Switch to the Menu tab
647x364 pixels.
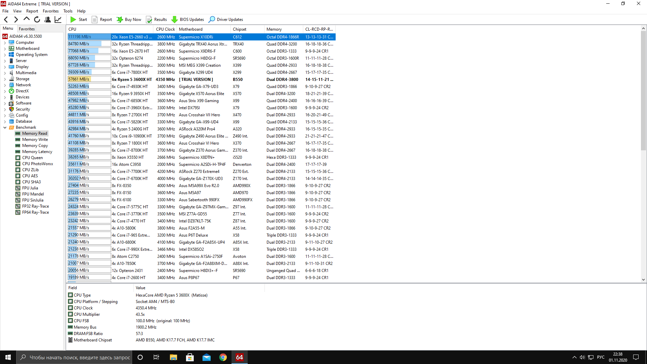[8, 29]
